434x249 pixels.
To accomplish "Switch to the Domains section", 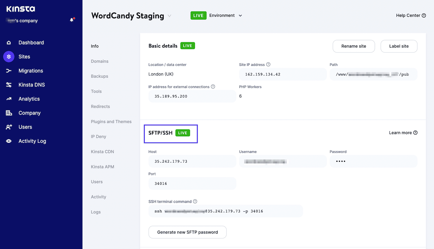I will [100, 61].
